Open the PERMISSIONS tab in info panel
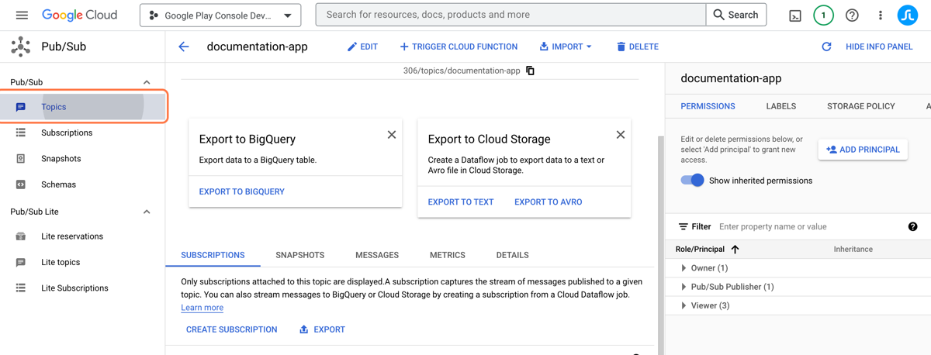This screenshot has width=931, height=355. [x=708, y=106]
